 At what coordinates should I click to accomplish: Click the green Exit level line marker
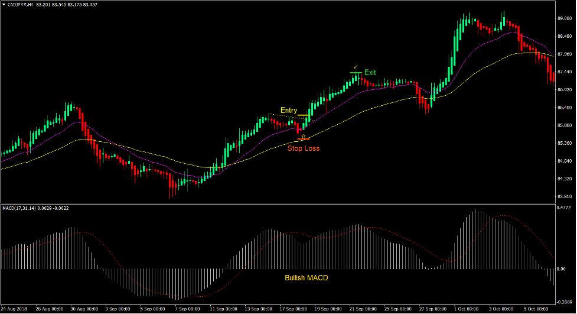pyautogui.click(x=355, y=73)
